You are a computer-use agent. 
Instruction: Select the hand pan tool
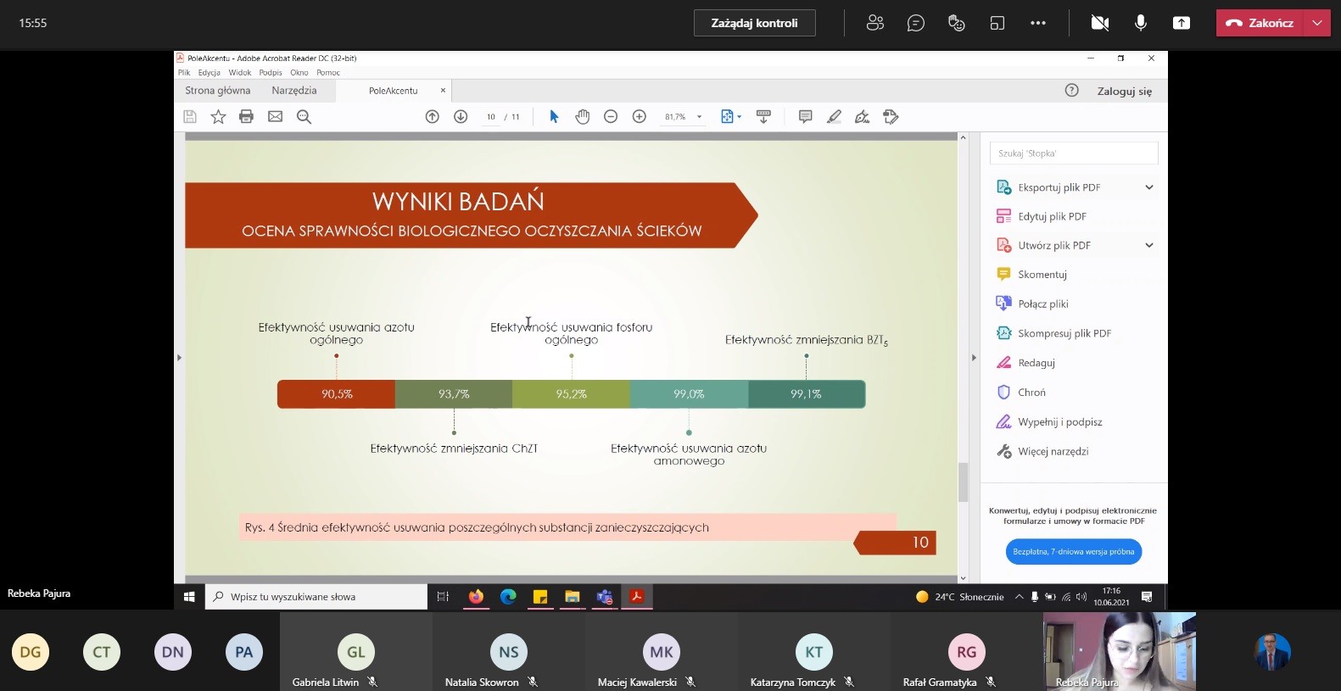583,117
